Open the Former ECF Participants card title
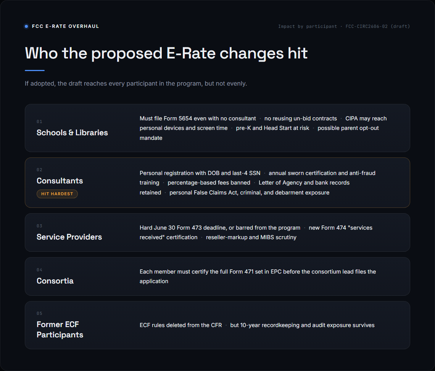This screenshot has height=371, width=435. click(60, 330)
